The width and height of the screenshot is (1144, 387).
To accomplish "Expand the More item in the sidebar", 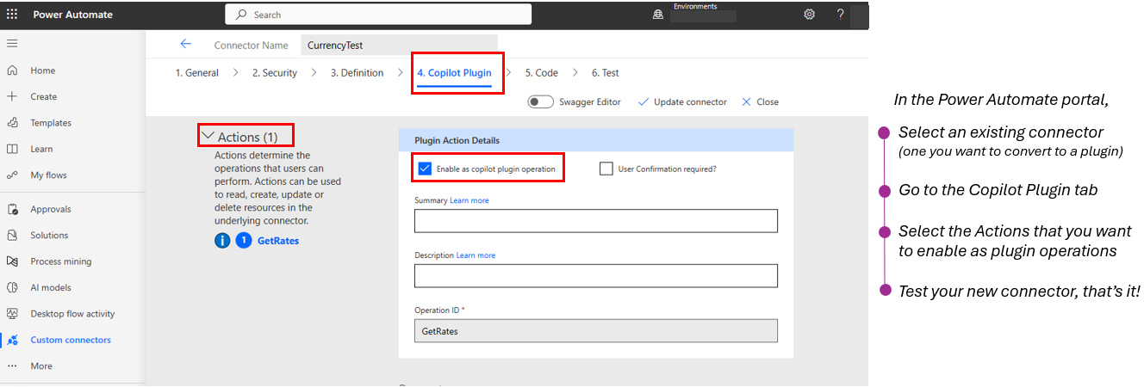I will [40, 365].
